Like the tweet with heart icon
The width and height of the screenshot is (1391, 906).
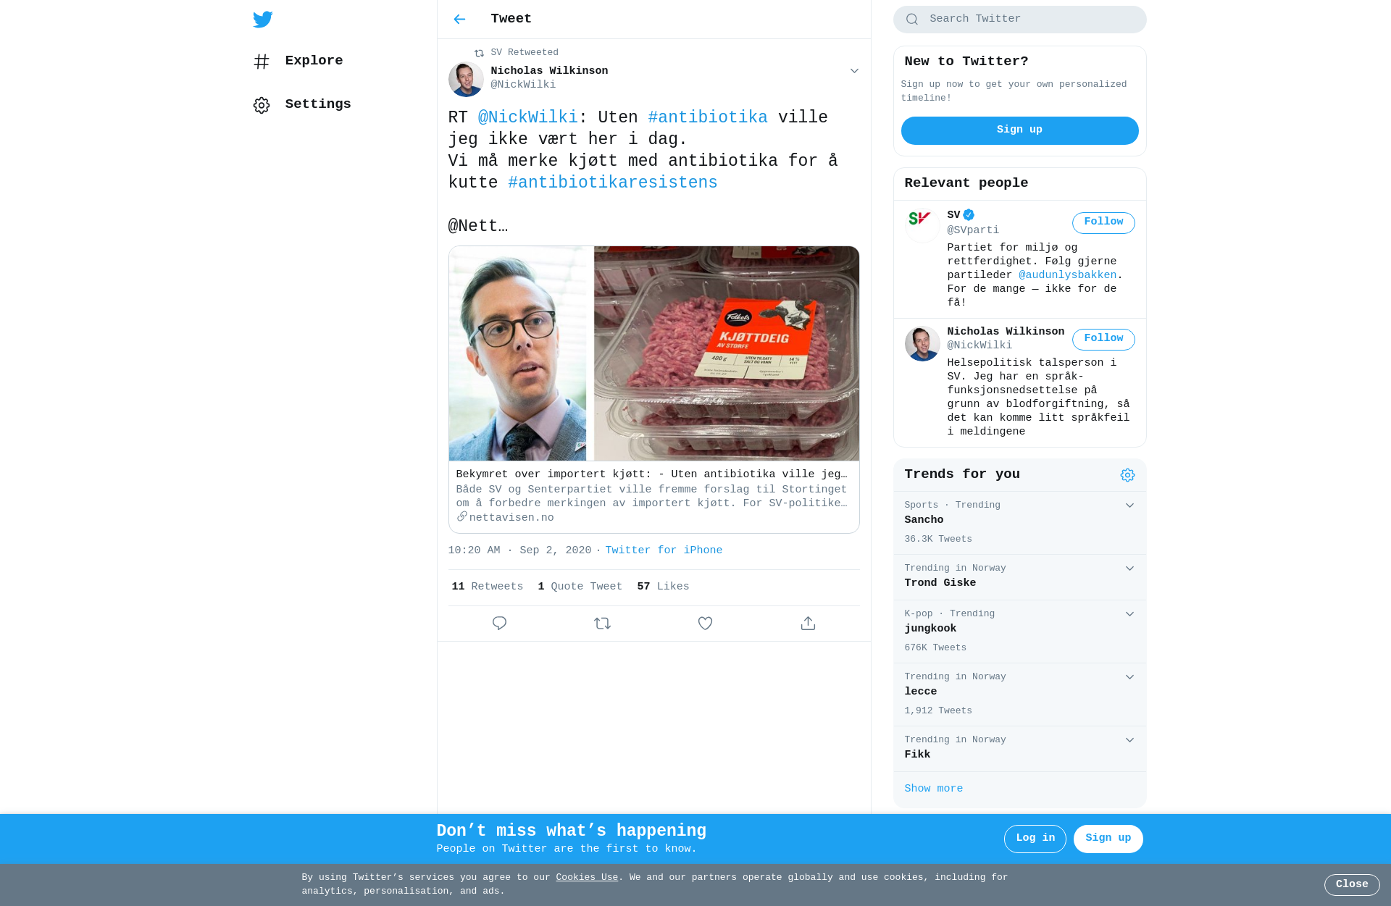click(x=705, y=624)
